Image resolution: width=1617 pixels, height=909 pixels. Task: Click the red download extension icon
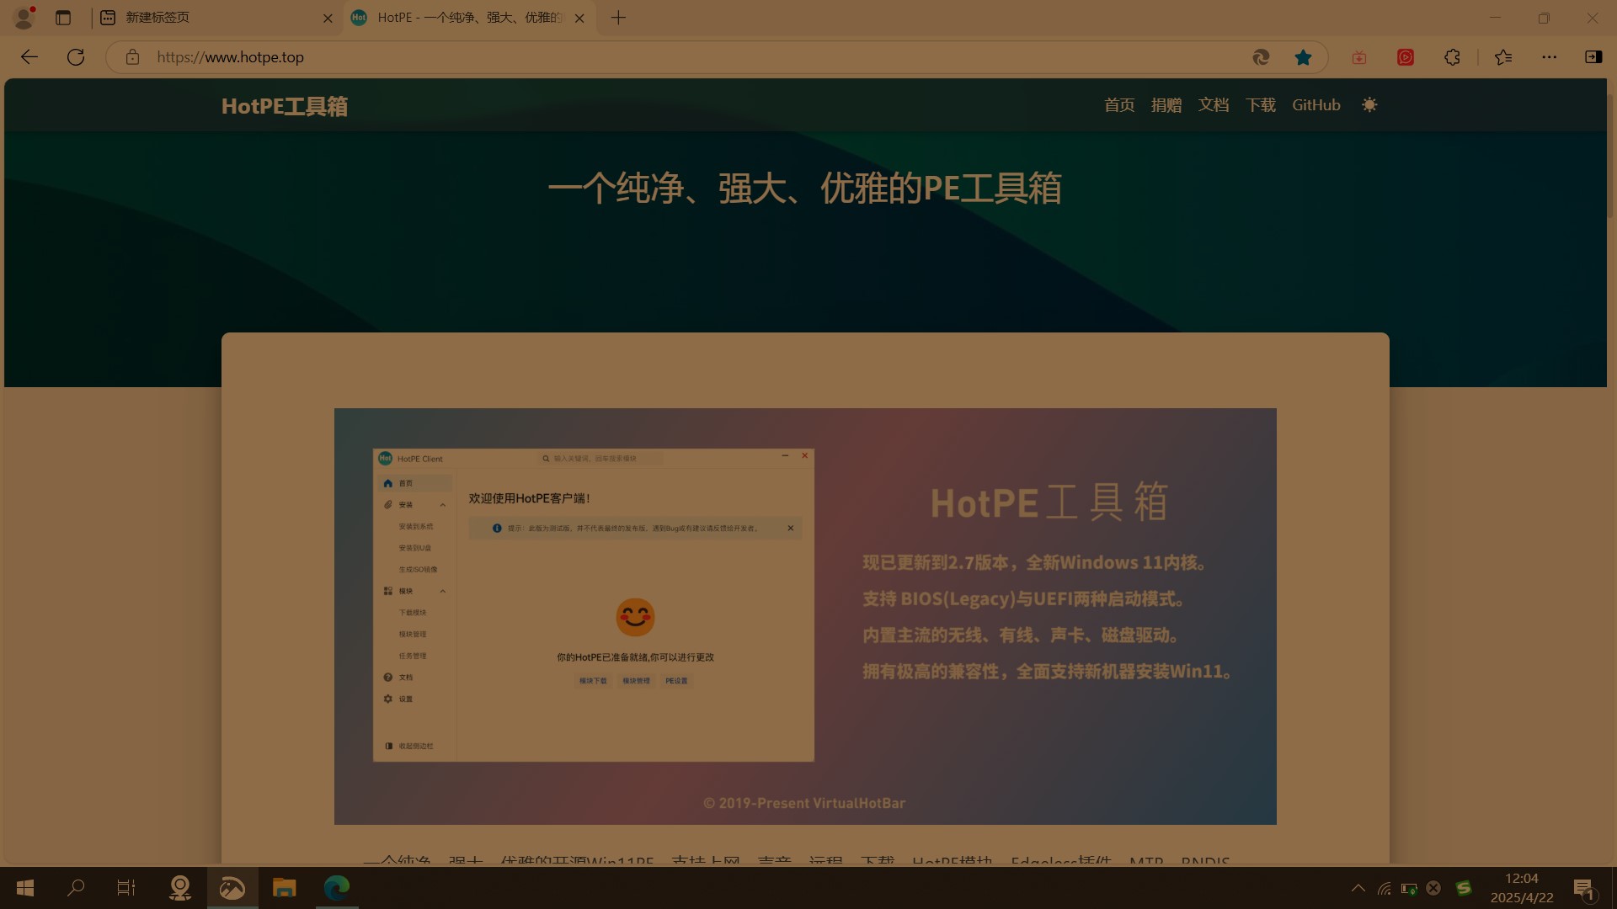click(1359, 57)
